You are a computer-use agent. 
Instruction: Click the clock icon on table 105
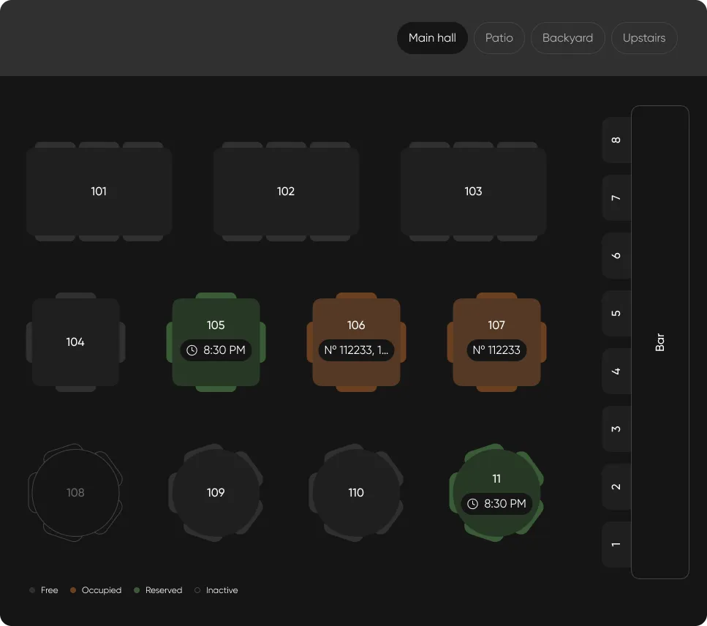(192, 350)
